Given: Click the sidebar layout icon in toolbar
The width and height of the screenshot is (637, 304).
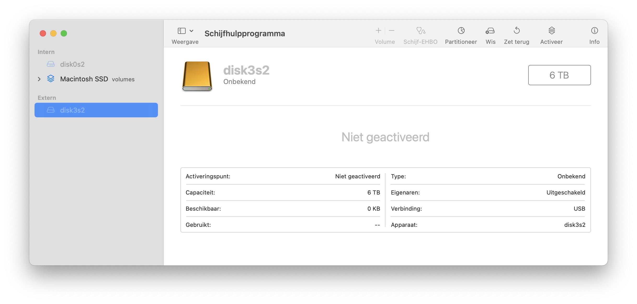Looking at the screenshot, I should tap(182, 31).
